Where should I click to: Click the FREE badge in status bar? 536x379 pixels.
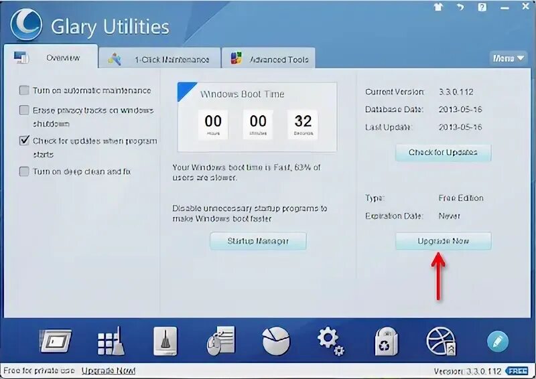coord(517,371)
